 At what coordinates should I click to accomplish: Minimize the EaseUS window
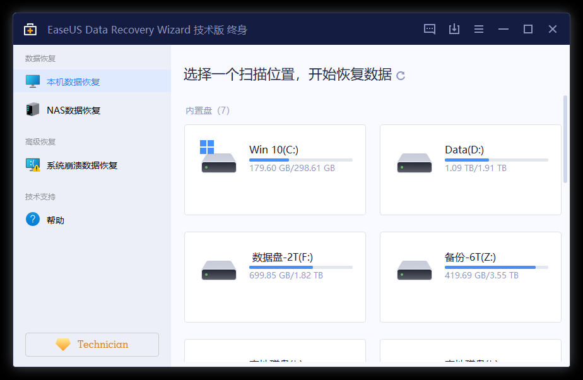[x=503, y=29]
